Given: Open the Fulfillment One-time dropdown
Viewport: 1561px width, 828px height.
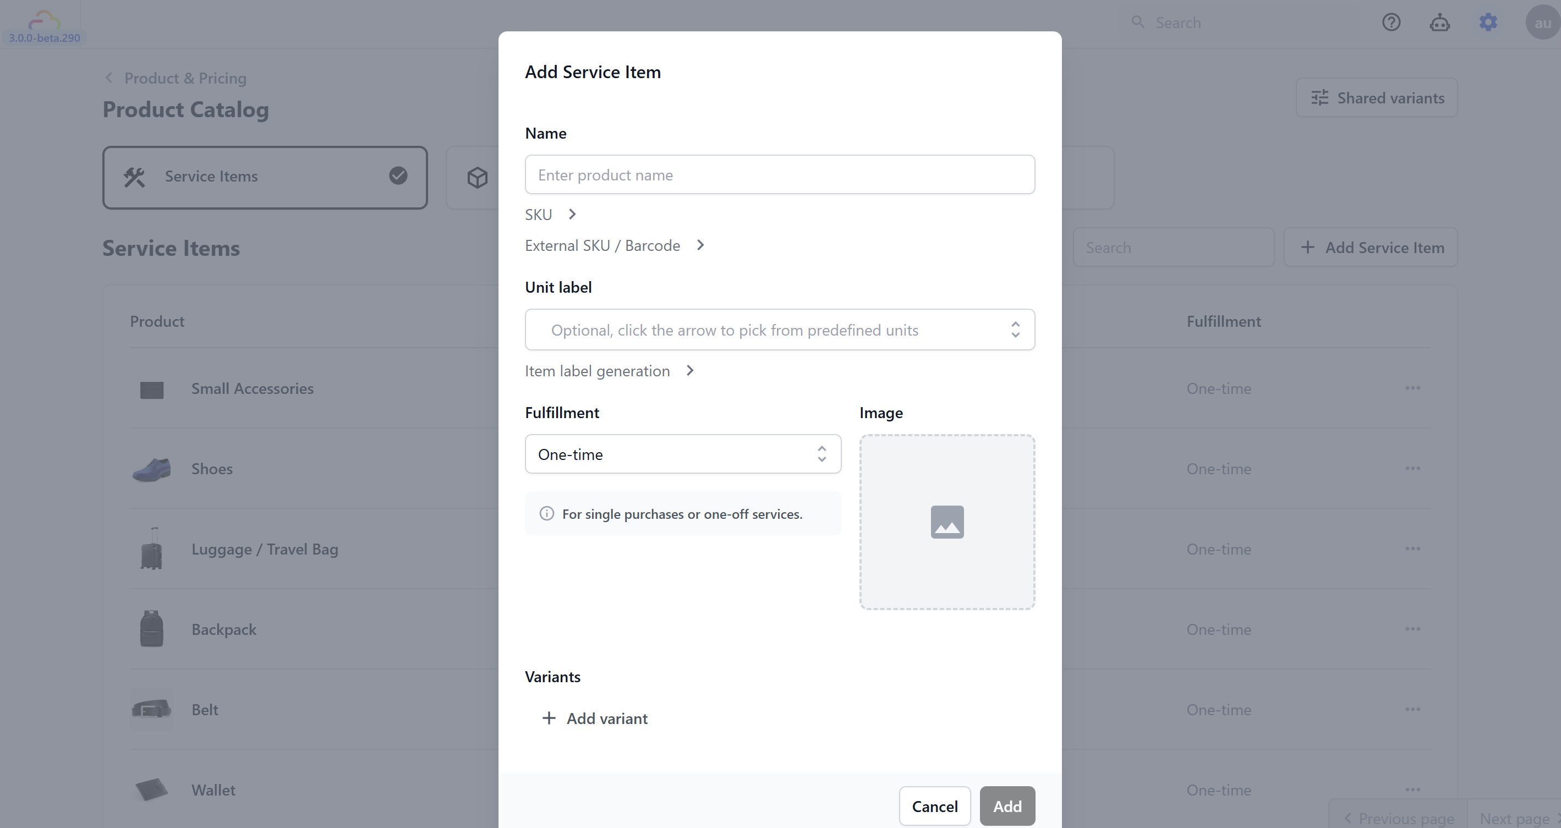Looking at the screenshot, I should [682, 454].
